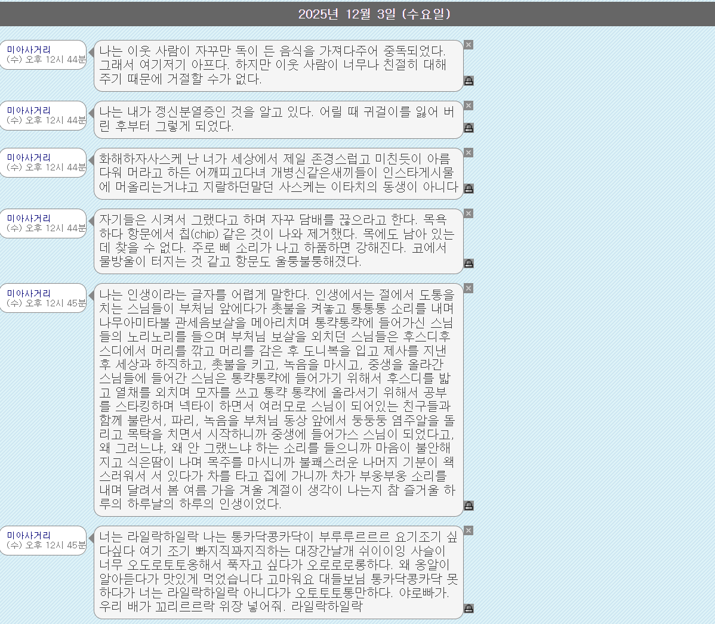Screen dimensions: 715x624
Task: Click timestamp '오후 12시 44분' of '나는 이웃 사람이' message
Action: [x=55, y=59]
